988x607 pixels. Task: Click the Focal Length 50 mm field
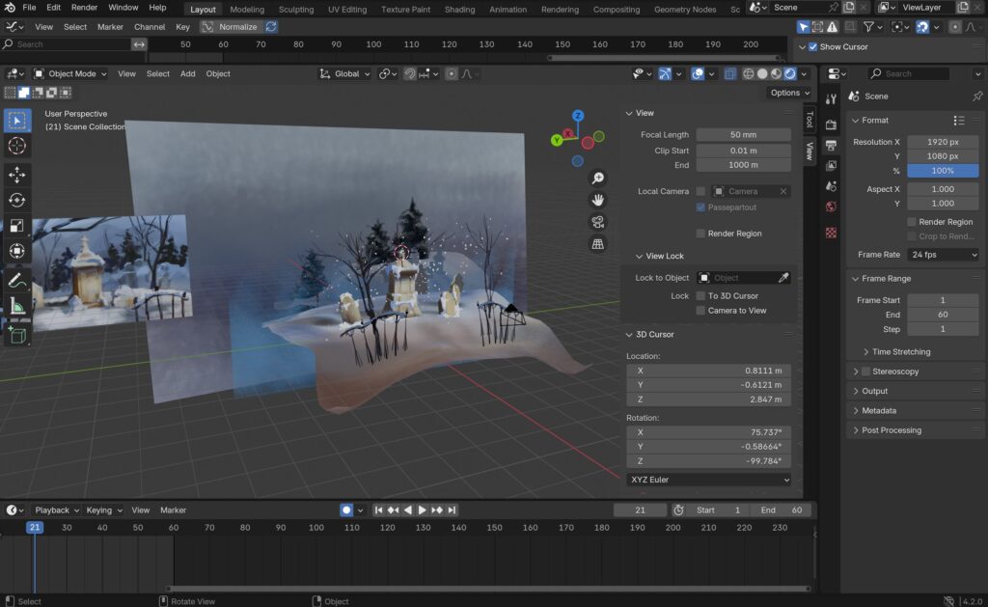742,135
